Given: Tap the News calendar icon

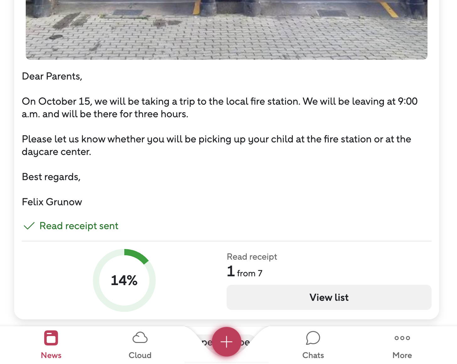Looking at the screenshot, I should (51, 338).
